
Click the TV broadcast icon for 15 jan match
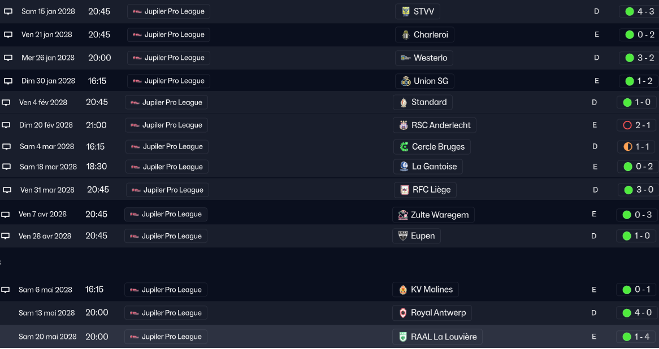(8, 11)
